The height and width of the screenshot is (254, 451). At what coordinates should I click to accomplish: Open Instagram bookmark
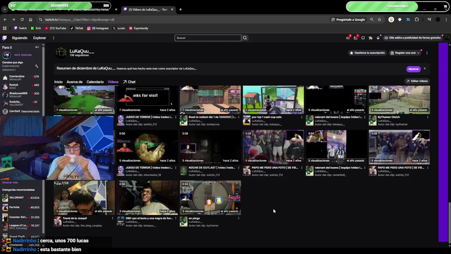point(98,28)
